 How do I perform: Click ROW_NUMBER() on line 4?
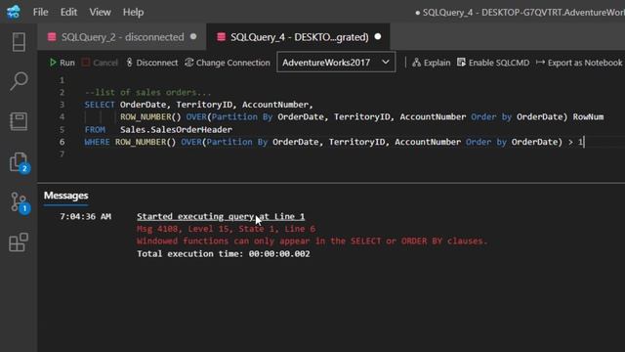coord(150,117)
